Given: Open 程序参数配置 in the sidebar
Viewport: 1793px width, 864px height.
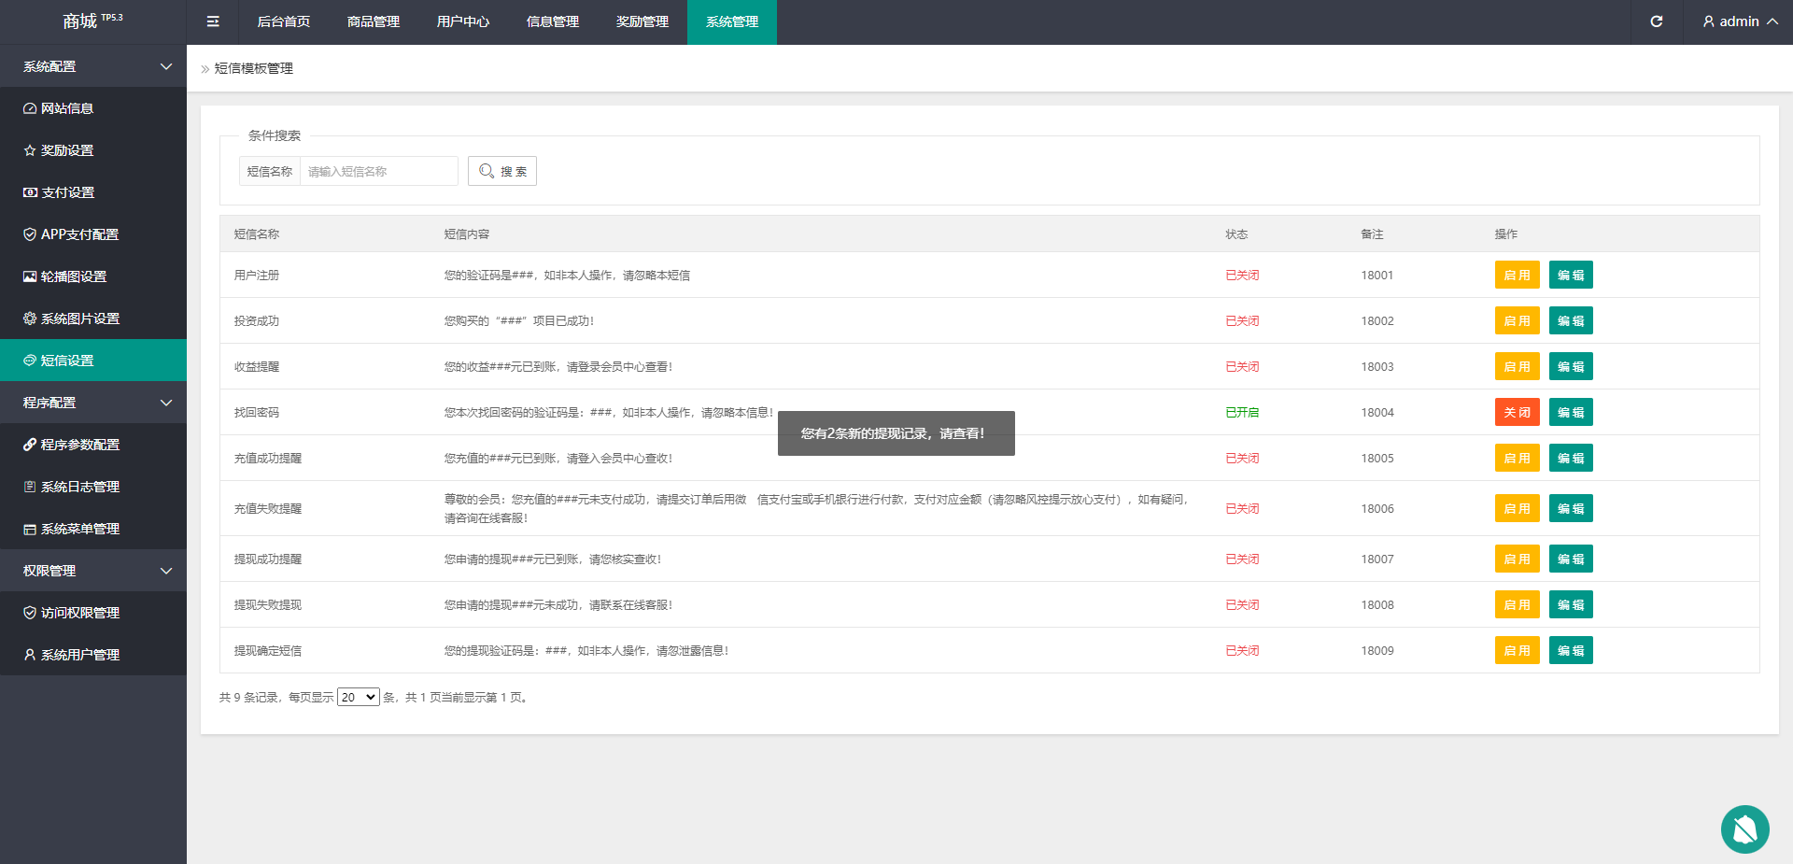Looking at the screenshot, I should coord(79,445).
